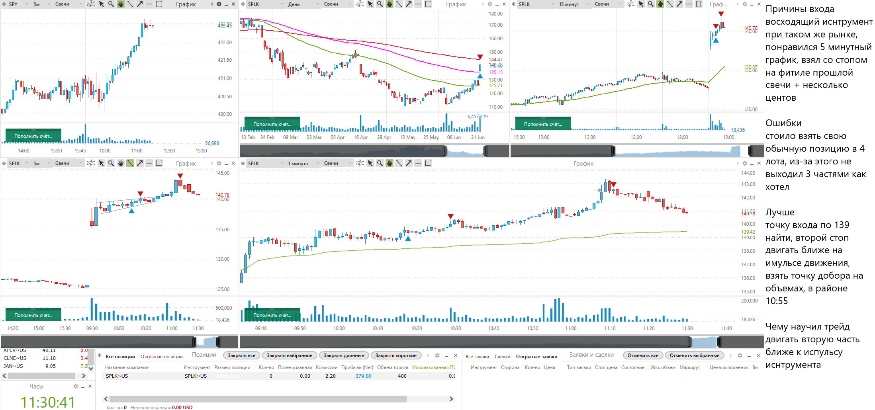Pick rectangle tool in SPLK День chart
The image size is (875, 410).
[x=428, y=4]
